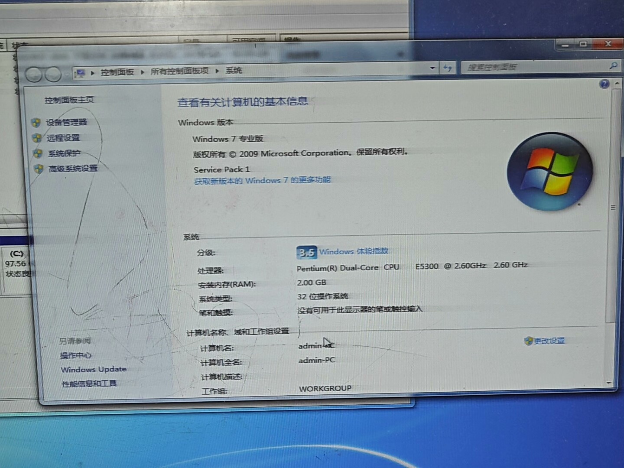
Task: Expand the arrow after 所有控制面板项 breadcrumb
Action: point(217,71)
